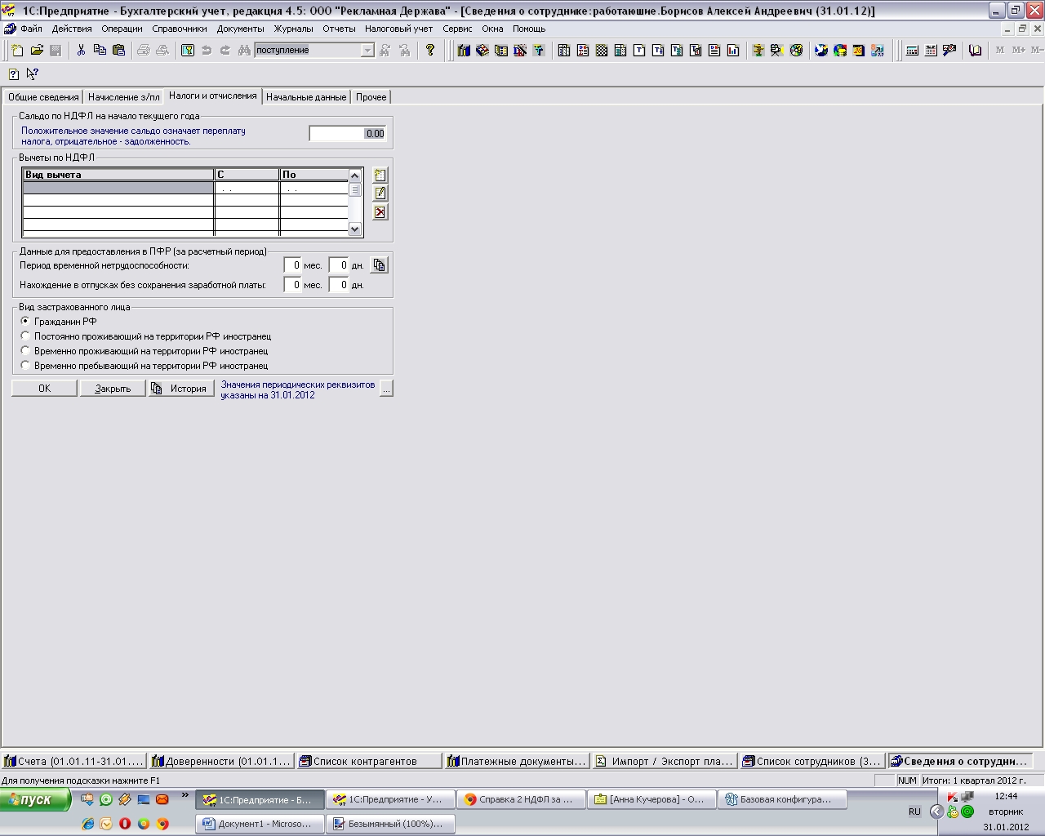This screenshot has width=1045, height=836.
Task: Switch to 'Начисление з/пл' tab
Action: (x=124, y=97)
